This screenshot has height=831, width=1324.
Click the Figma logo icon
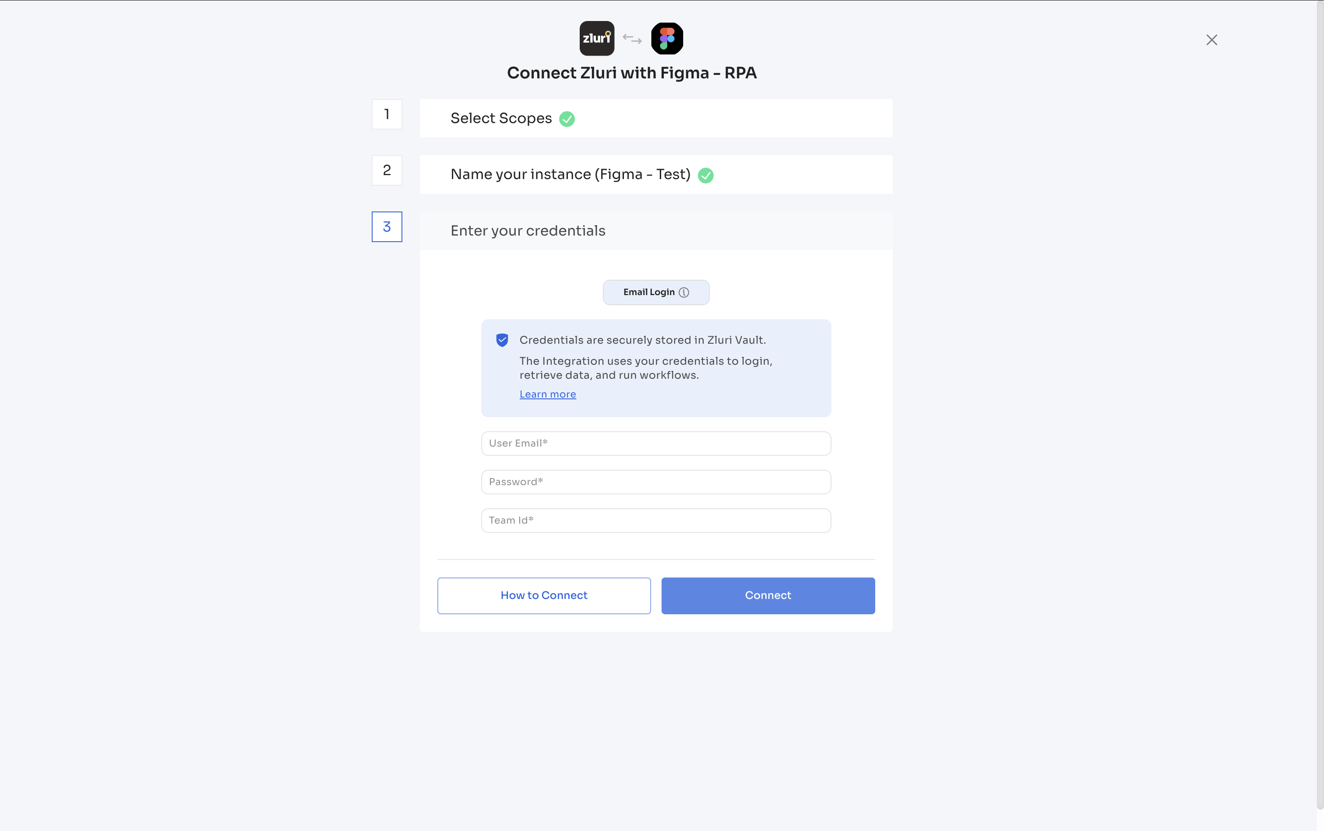click(667, 39)
